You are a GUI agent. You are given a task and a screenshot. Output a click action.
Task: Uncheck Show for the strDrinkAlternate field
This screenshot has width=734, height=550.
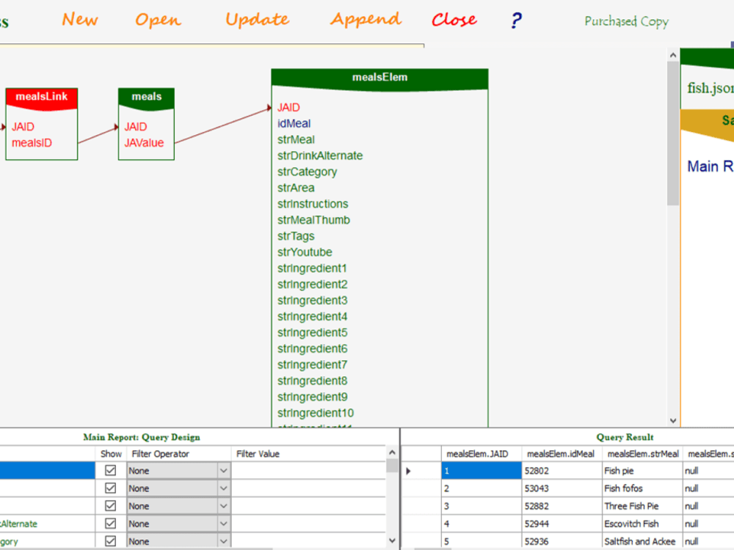tap(110, 523)
